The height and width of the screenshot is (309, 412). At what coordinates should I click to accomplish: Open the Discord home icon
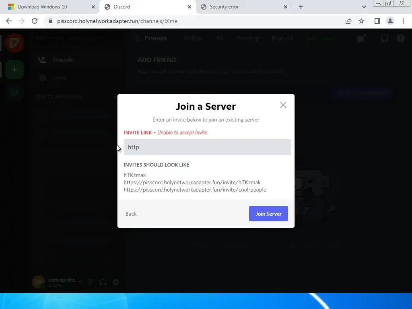[x=14, y=43]
